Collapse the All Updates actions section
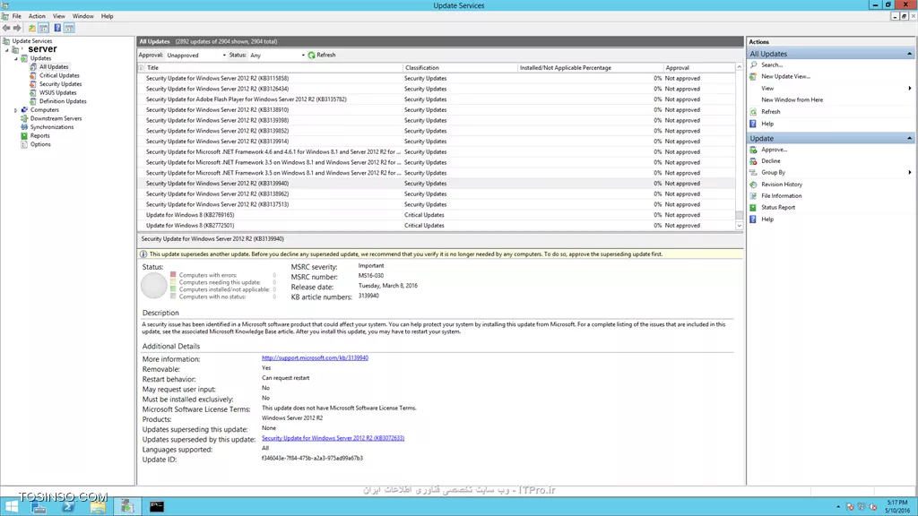 point(909,54)
